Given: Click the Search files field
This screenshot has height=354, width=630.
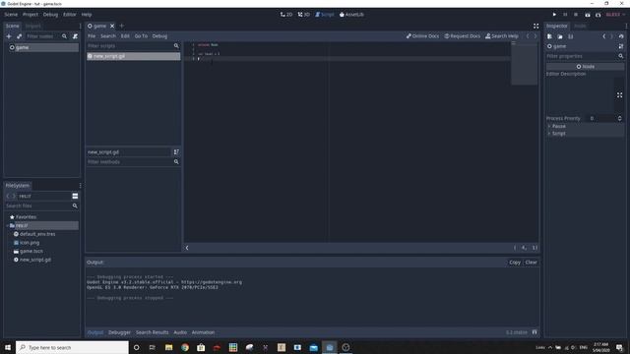Looking at the screenshot, I should (x=38, y=206).
